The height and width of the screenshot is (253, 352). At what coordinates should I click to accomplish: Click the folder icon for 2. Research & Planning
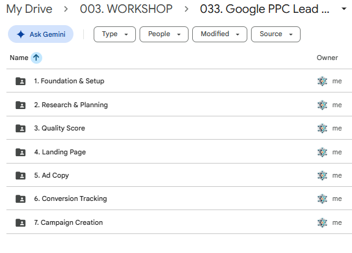pos(20,105)
